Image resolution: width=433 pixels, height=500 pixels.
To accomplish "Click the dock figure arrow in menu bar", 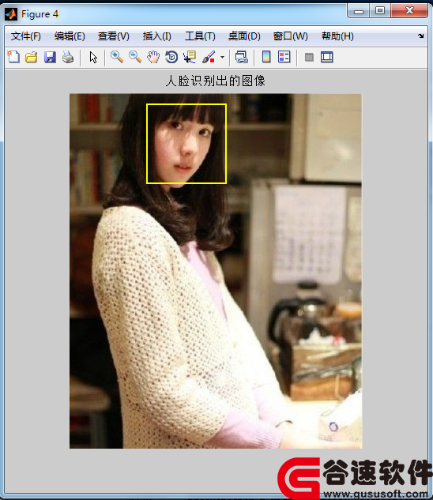I will tap(421, 36).
